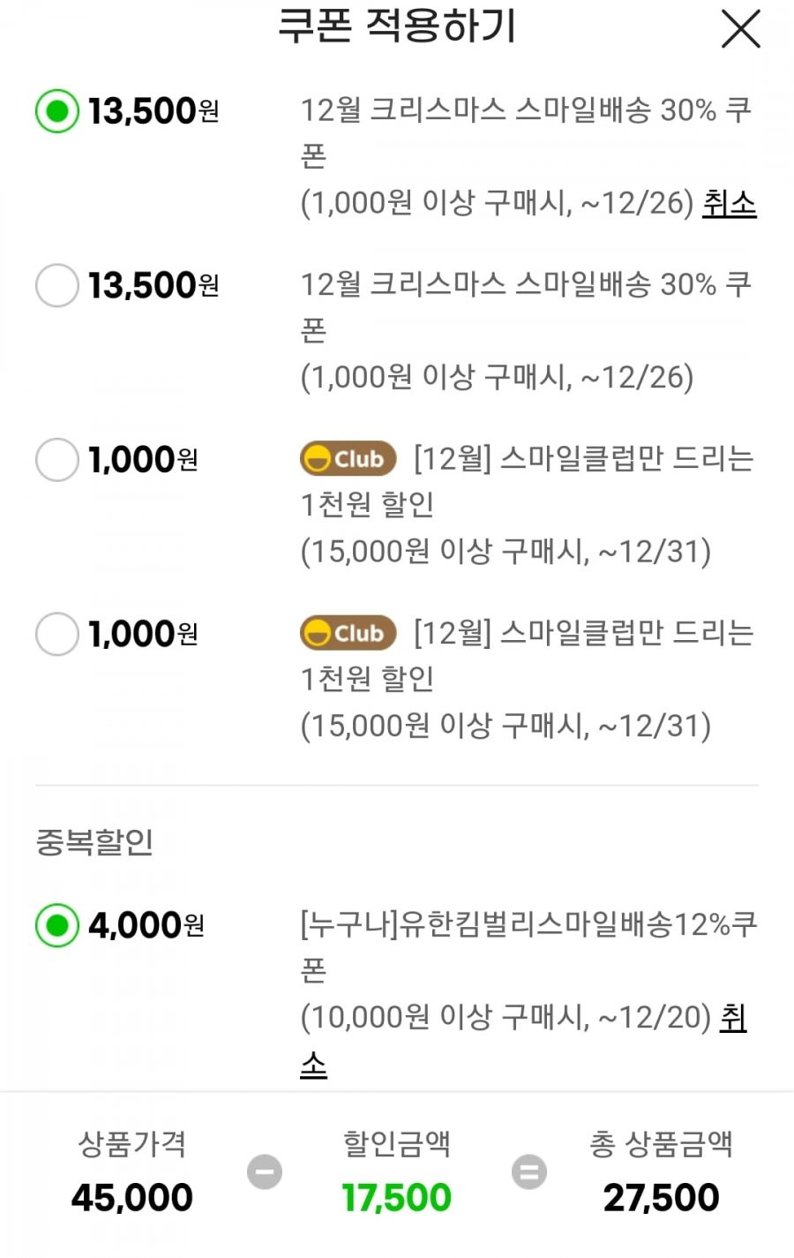Viewport: 794px width, 1258px height.
Task: Close the coupon apply dialog with X
Action: tap(740, 29)
